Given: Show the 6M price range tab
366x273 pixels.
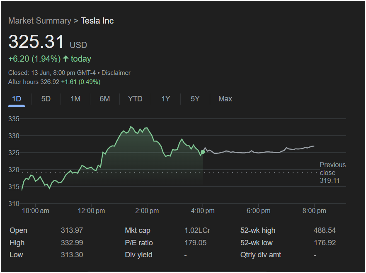Looking at the screenshot, I should 104,99.
